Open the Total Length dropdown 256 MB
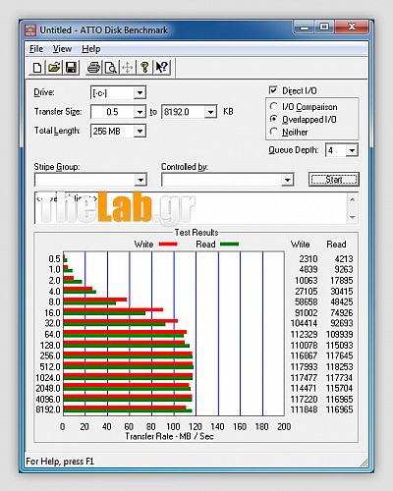The image size is (393, 491). click(x=140, y=132)
